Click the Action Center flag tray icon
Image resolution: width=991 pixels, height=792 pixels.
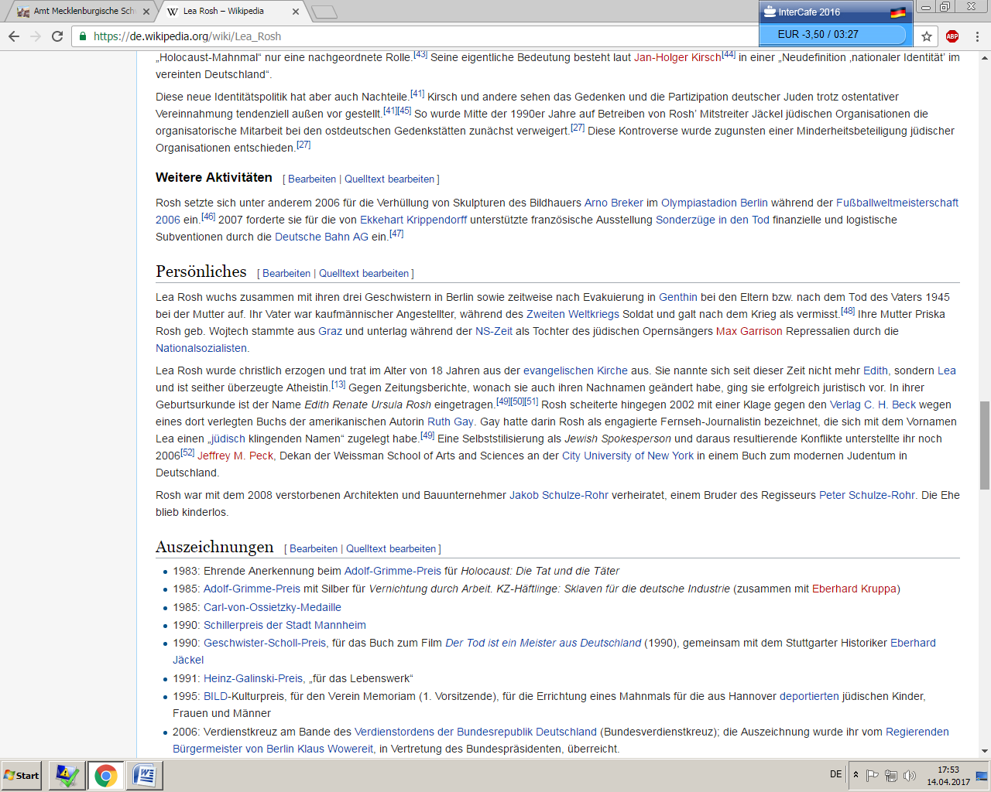point(872,775)
